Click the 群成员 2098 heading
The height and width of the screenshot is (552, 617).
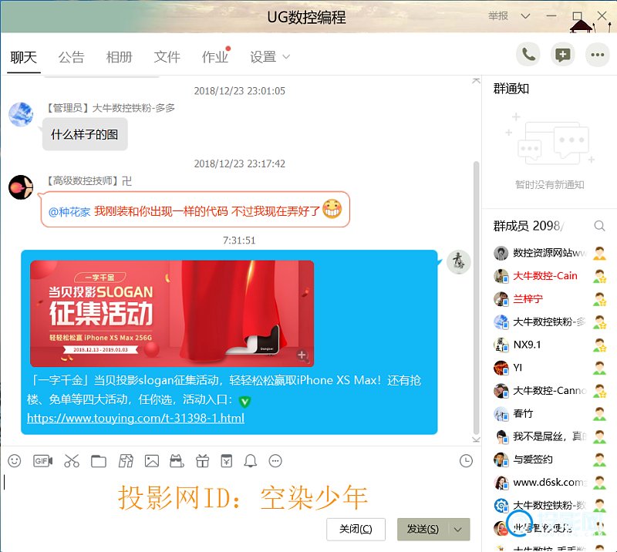tap(528, 226)
